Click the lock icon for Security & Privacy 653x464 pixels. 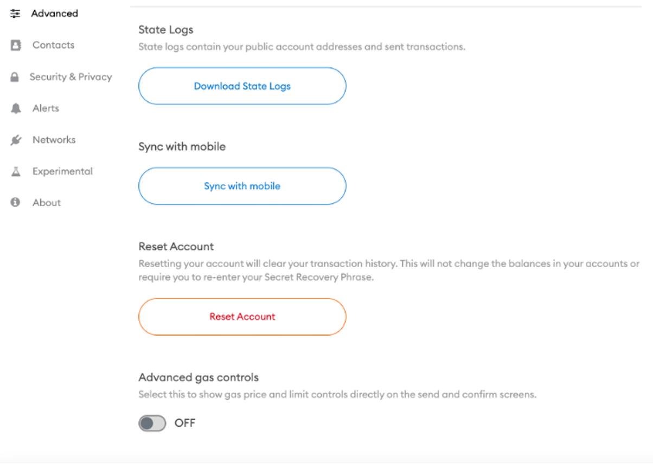tap(15, 77)
